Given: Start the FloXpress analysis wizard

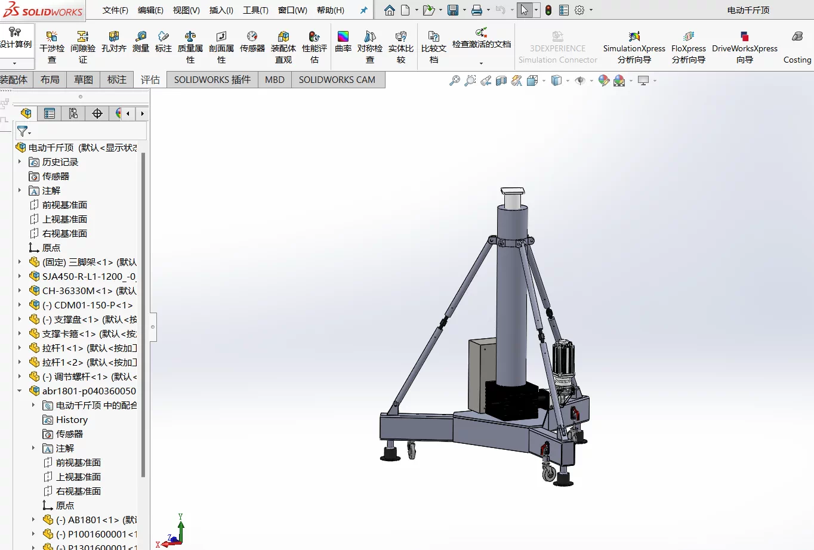Looking at the screenshot, I should pos(689,47).
